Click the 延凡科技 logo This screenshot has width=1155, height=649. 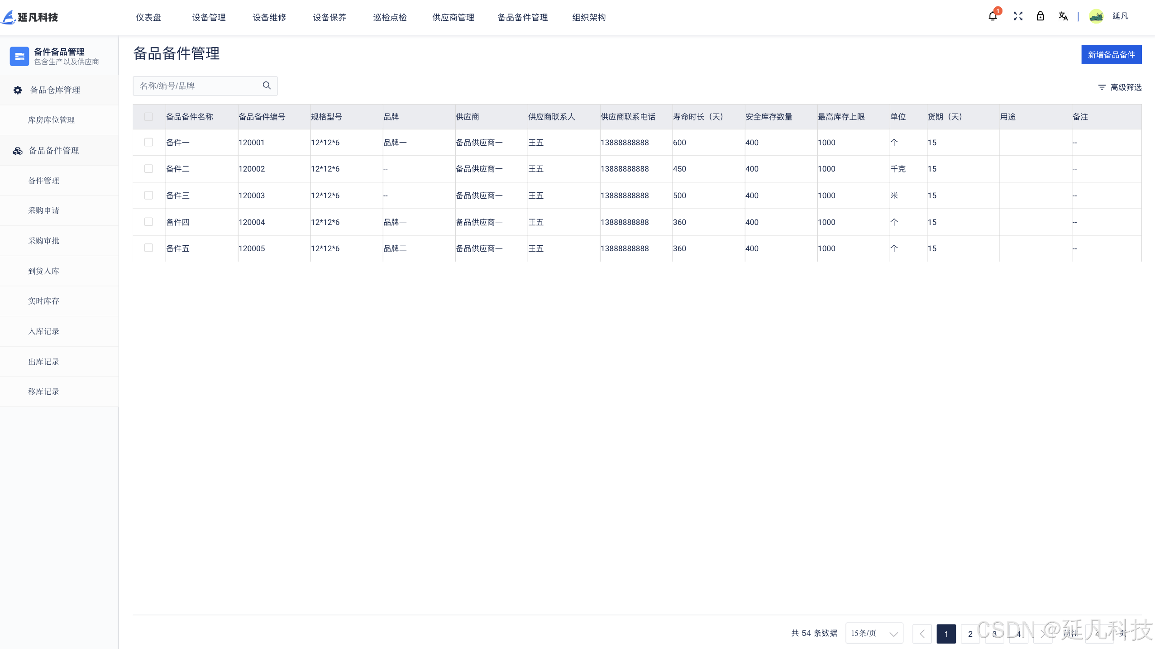pyautogui.click(x=30, y=17)
